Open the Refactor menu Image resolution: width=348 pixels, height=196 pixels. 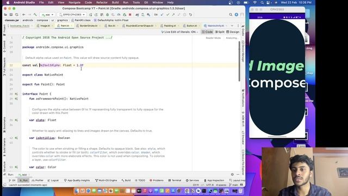[102, 2]
